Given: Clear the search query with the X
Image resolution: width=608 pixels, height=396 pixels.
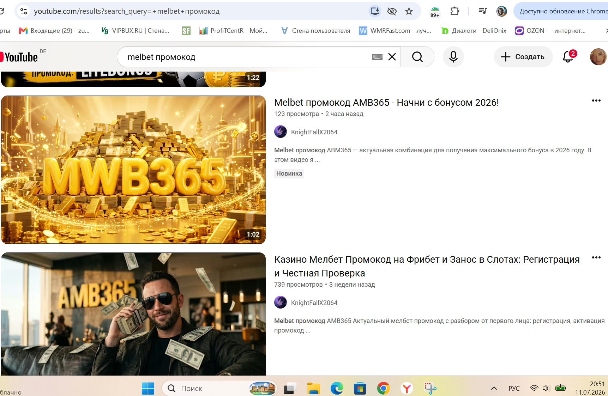Looking at the screenshot, I should coord(392,57).
